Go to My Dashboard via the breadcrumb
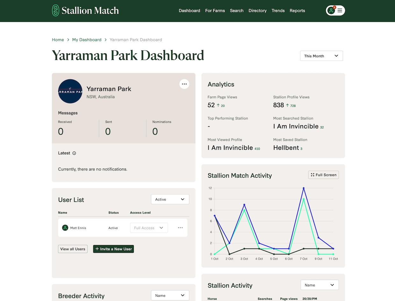 pyautogui.click(x=87, y=40)
